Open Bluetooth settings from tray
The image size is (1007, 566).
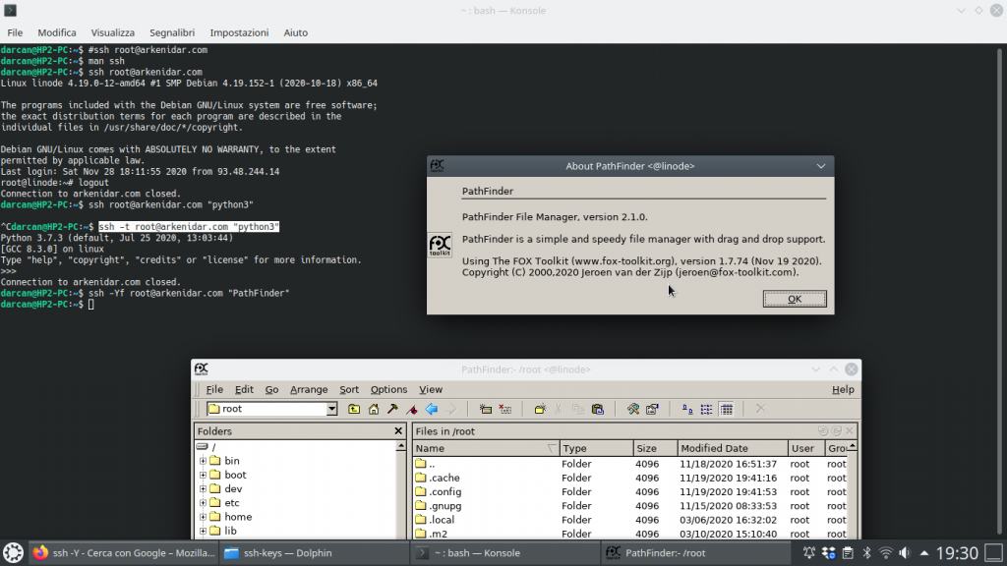867,552
